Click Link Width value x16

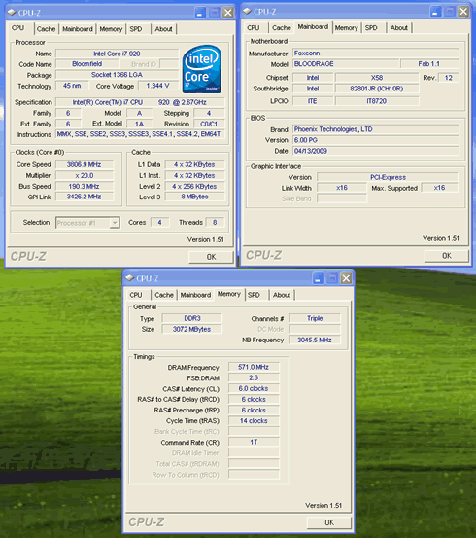coord(342,188)
